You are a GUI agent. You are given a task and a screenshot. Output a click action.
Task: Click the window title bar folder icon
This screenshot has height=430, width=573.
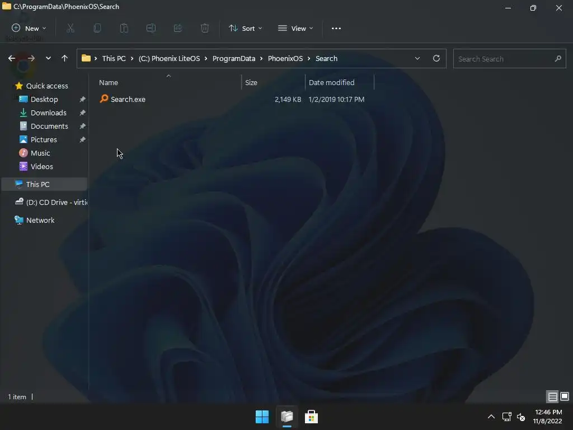point(7,6)
